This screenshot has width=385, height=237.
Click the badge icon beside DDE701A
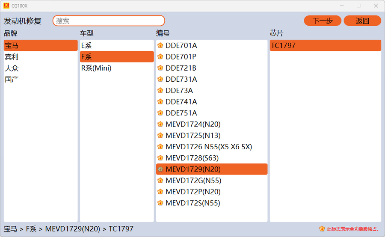(160, 45)
